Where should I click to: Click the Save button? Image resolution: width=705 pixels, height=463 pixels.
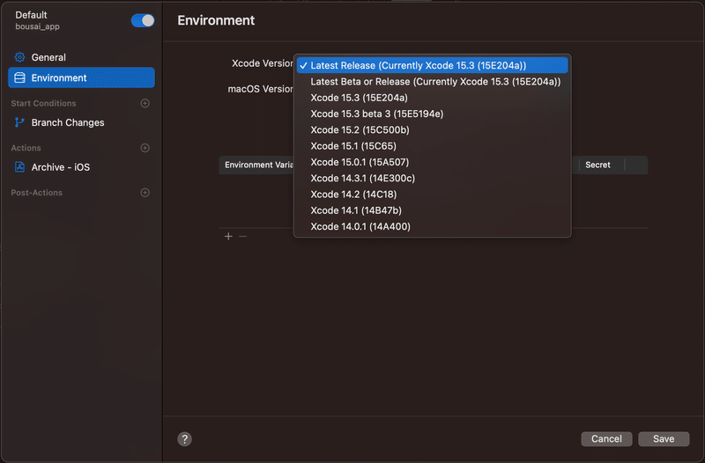click(x=664, y=439)
